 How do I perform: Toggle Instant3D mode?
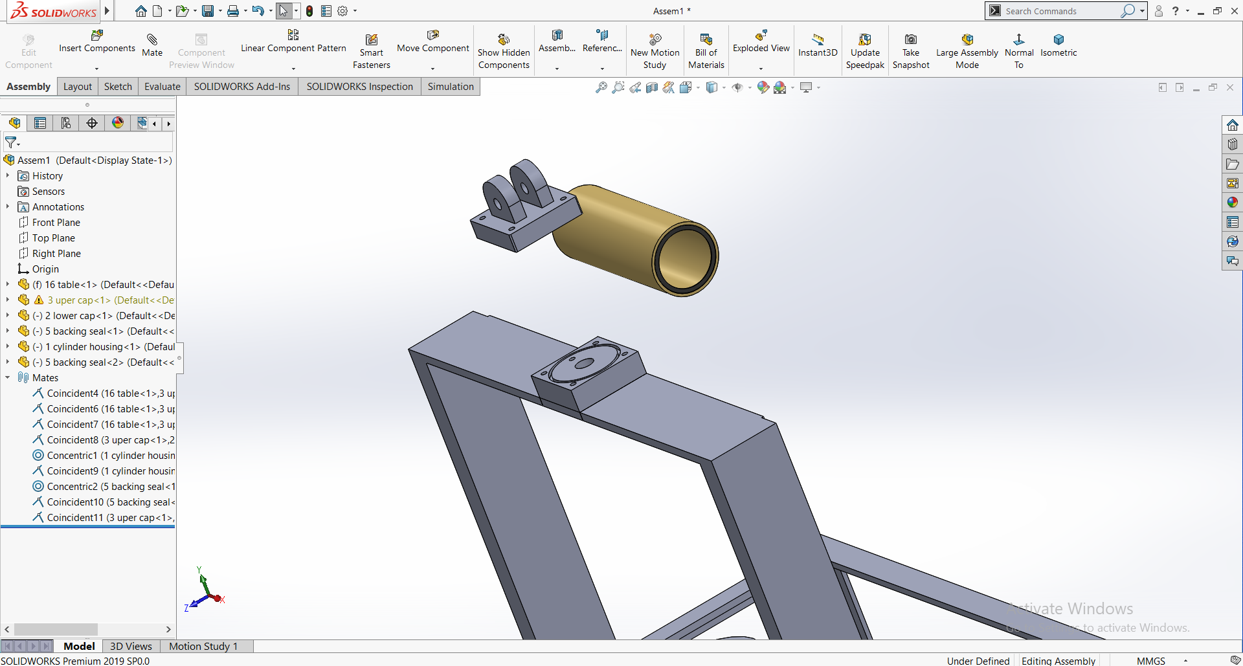[x=818, y=45]
